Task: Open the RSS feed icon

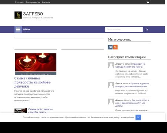Action: pos(115,47)
